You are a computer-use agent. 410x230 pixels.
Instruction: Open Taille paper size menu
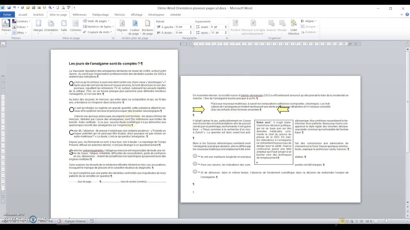pos(64,27)
